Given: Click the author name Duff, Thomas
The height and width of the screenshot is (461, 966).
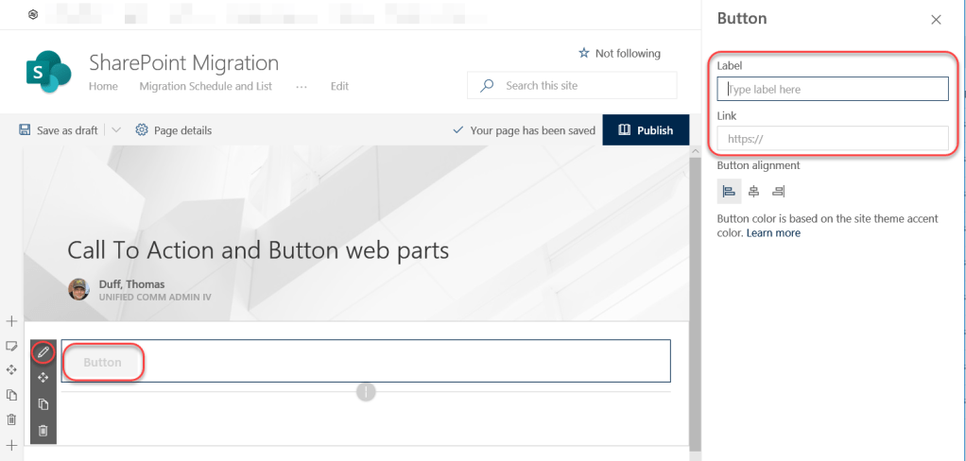Looking at the screenshot, I should [131, 284].
